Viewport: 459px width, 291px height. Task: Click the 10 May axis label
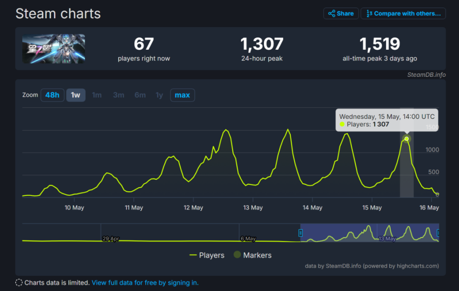(75, 208)
